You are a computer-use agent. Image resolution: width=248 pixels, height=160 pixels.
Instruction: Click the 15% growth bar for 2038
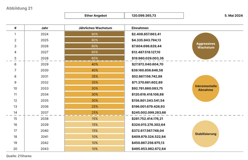tap(95, 118)
